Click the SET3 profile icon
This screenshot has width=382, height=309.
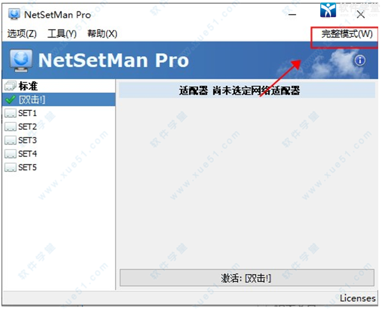(10, 140)
